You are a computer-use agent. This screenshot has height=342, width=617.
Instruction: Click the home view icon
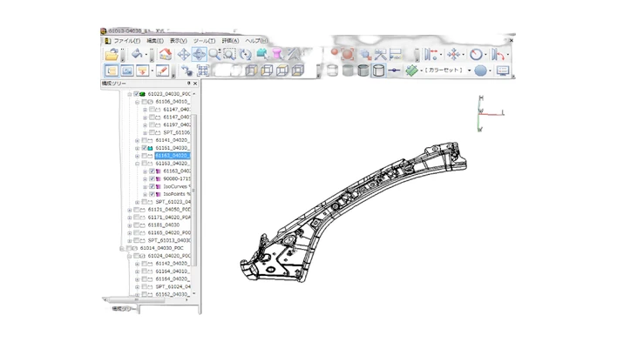(x=166, y=54)
